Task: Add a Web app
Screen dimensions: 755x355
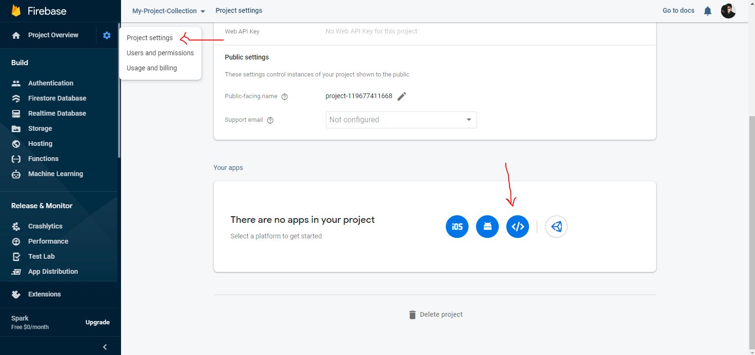Action: click(518, 227)
